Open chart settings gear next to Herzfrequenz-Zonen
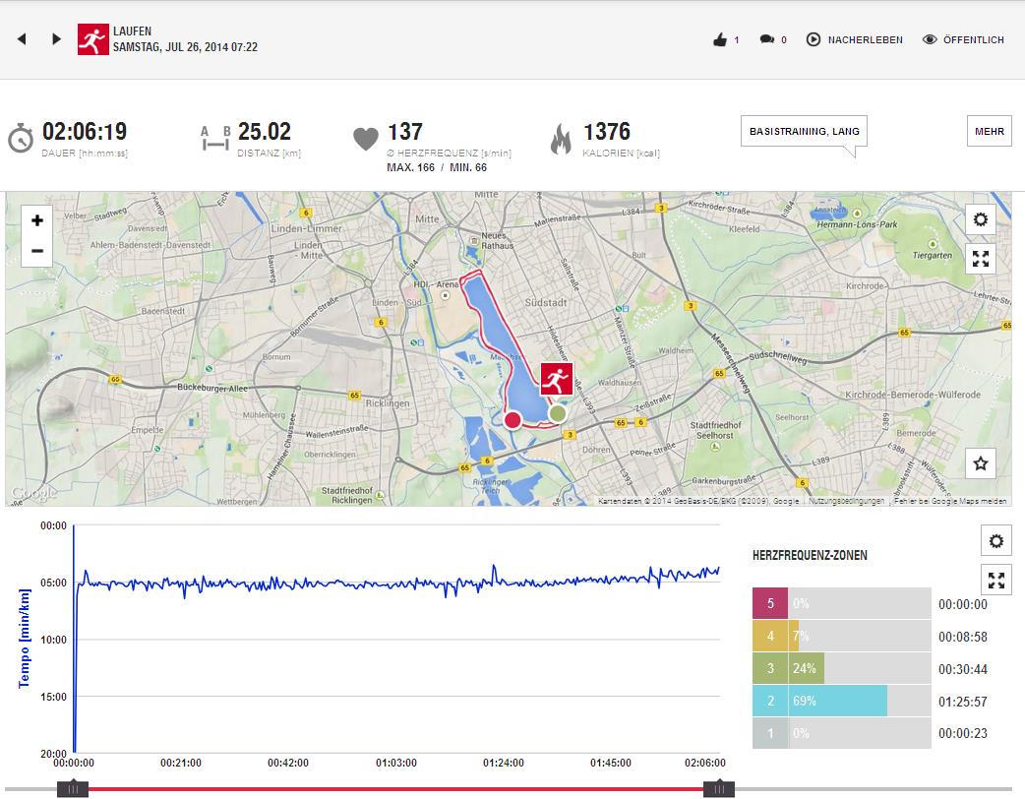 (x=996, y=540)
